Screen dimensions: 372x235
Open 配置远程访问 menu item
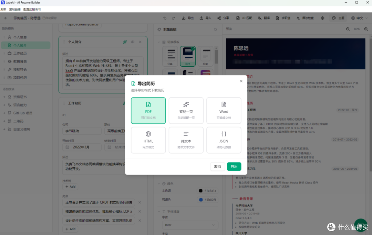click(32, 10)
